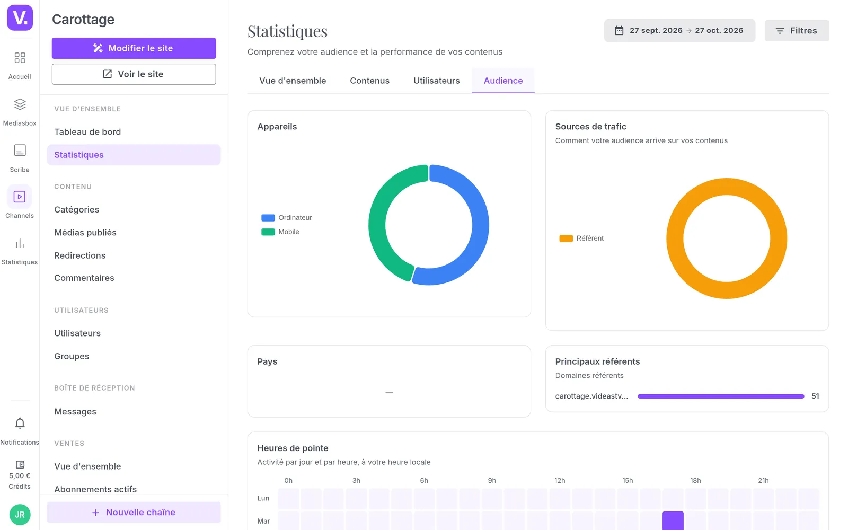This screenshot has height=530, width=848.
Task: Toggle Ordinateur legend in Appareils chart
Action: tap(287, 218)
